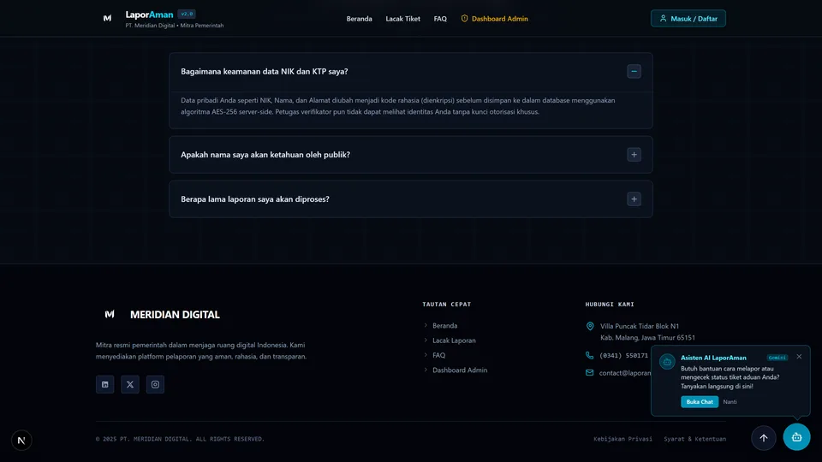Screen dimensions: 822x462
Task: Expand the question about nama ketahuan publik
Action: [x=634, y=155]
